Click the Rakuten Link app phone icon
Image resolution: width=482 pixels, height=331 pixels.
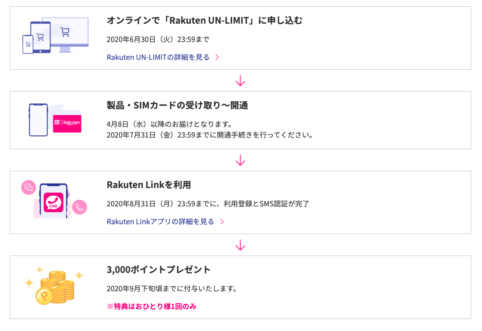[x=54, y=201]
